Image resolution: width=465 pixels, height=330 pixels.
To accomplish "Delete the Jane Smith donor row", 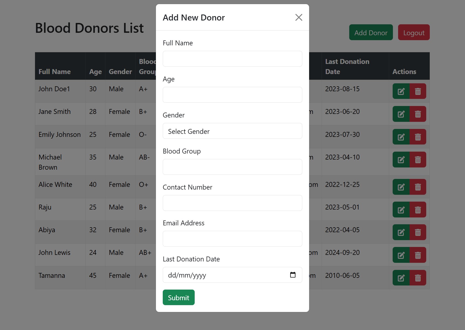I will point(418,114).
